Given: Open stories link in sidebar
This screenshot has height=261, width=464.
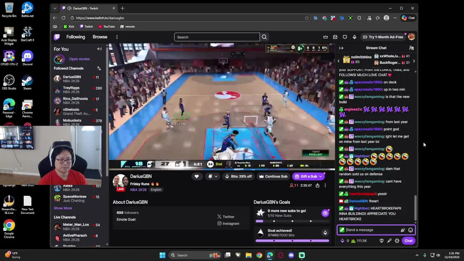Looking at the screenshot, I should pos(79,59).
